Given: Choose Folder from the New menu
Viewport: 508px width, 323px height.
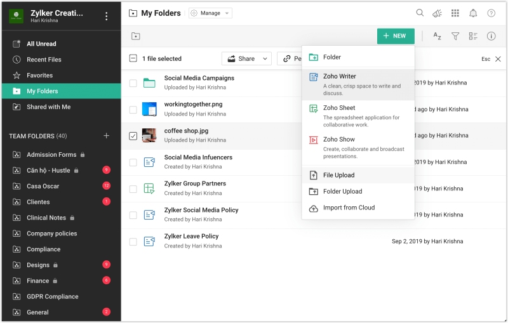Looking at the screenshot, I should (358, 57).
